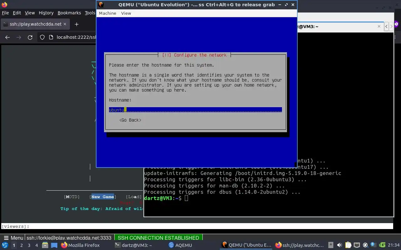Click the green tray icon before clock
Image resolution: width=401 pixels, height=250 pixels.
point(382,245)
